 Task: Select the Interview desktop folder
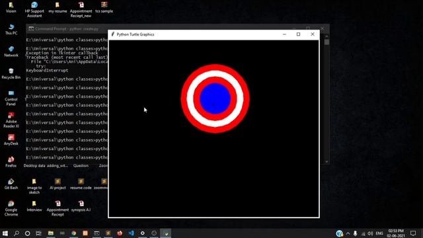coord(34,206)
